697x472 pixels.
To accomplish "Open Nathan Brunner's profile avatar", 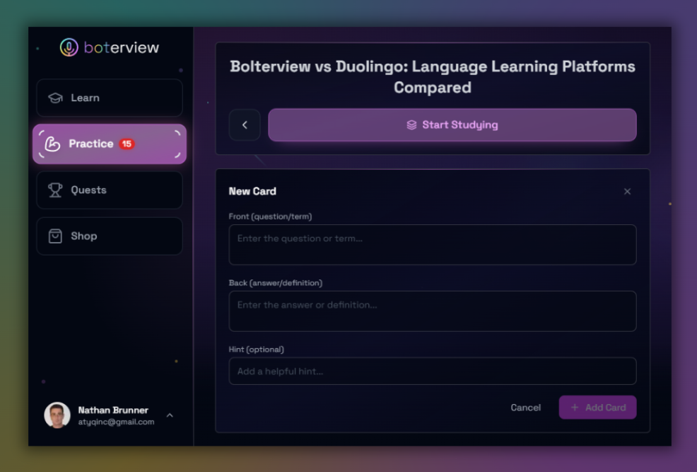I will click(x=57, y=415).
